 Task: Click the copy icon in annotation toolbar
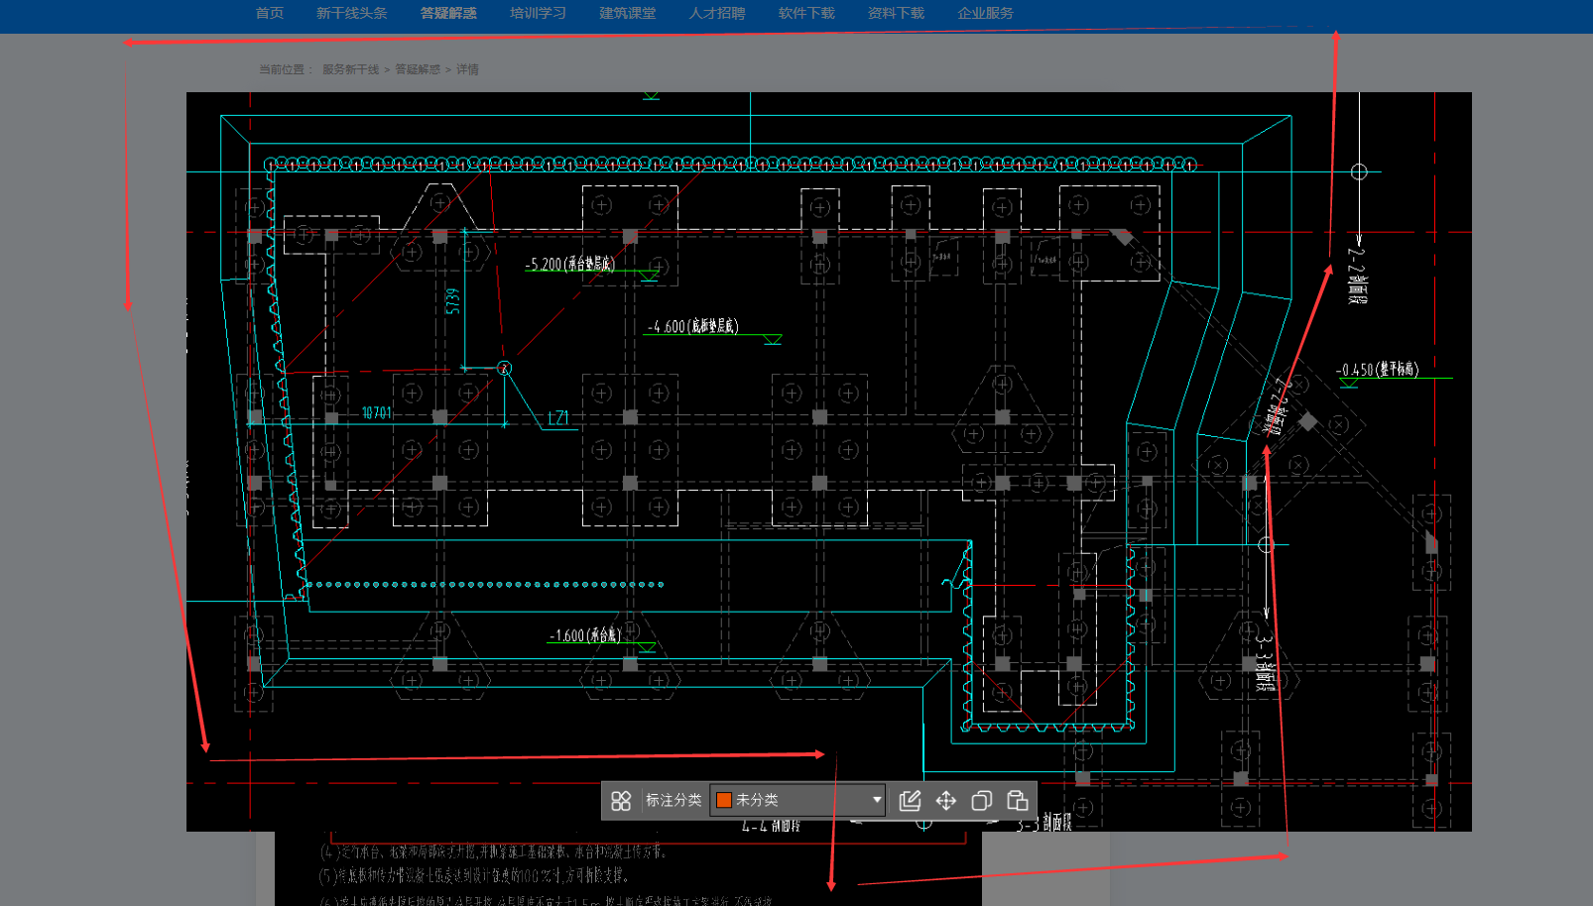(982, 800)
